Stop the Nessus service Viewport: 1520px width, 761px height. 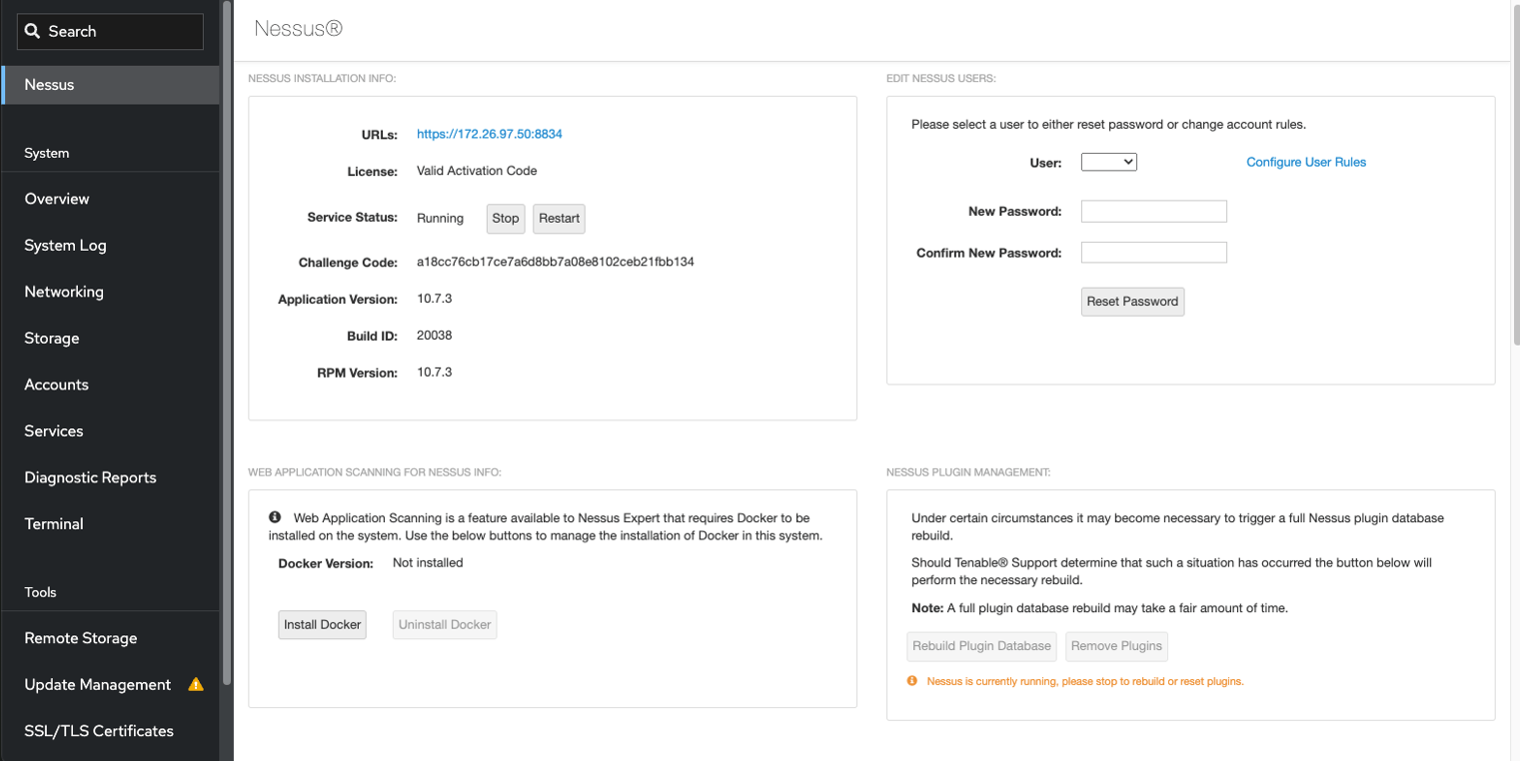[505, 218]
